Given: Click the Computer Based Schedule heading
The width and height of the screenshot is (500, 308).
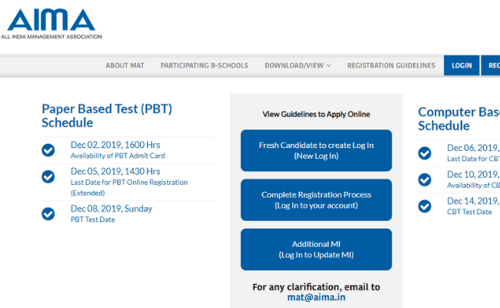Looking at the screenshot, I should (x=458, y=119).
